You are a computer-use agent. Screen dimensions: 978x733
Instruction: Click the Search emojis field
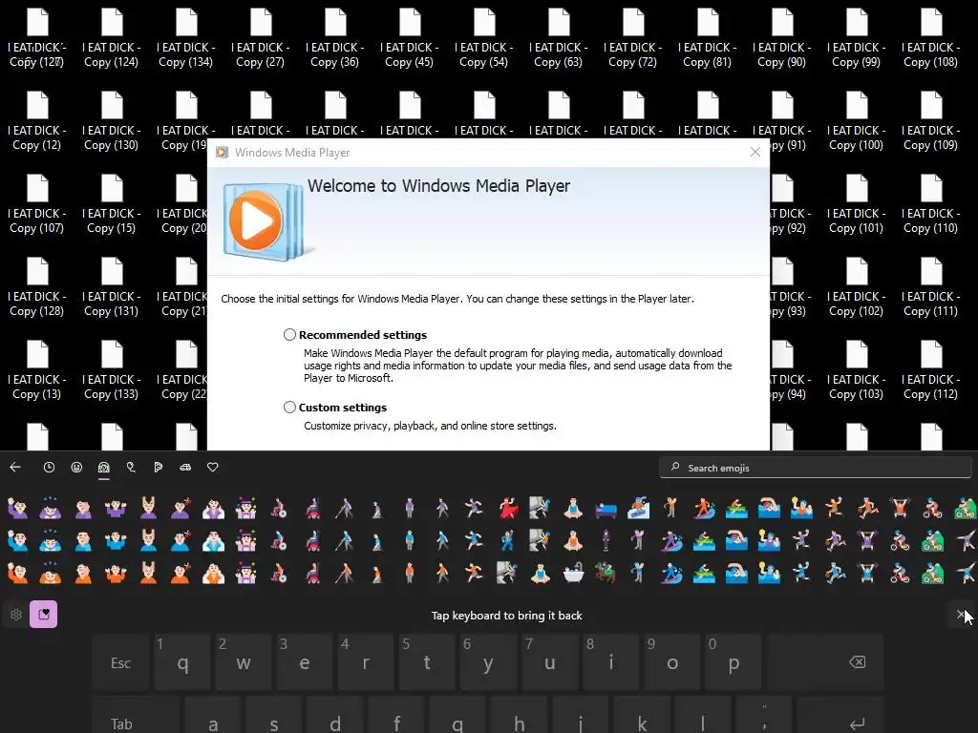[816, 468]
